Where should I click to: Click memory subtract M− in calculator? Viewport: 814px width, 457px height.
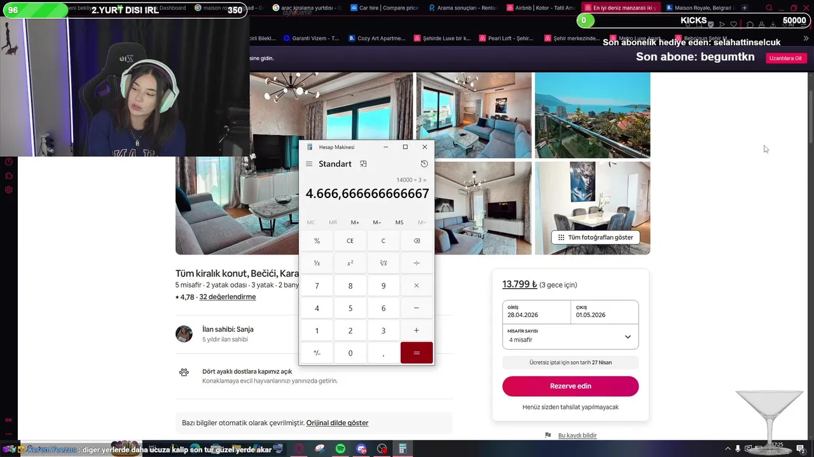pos(377,222)
